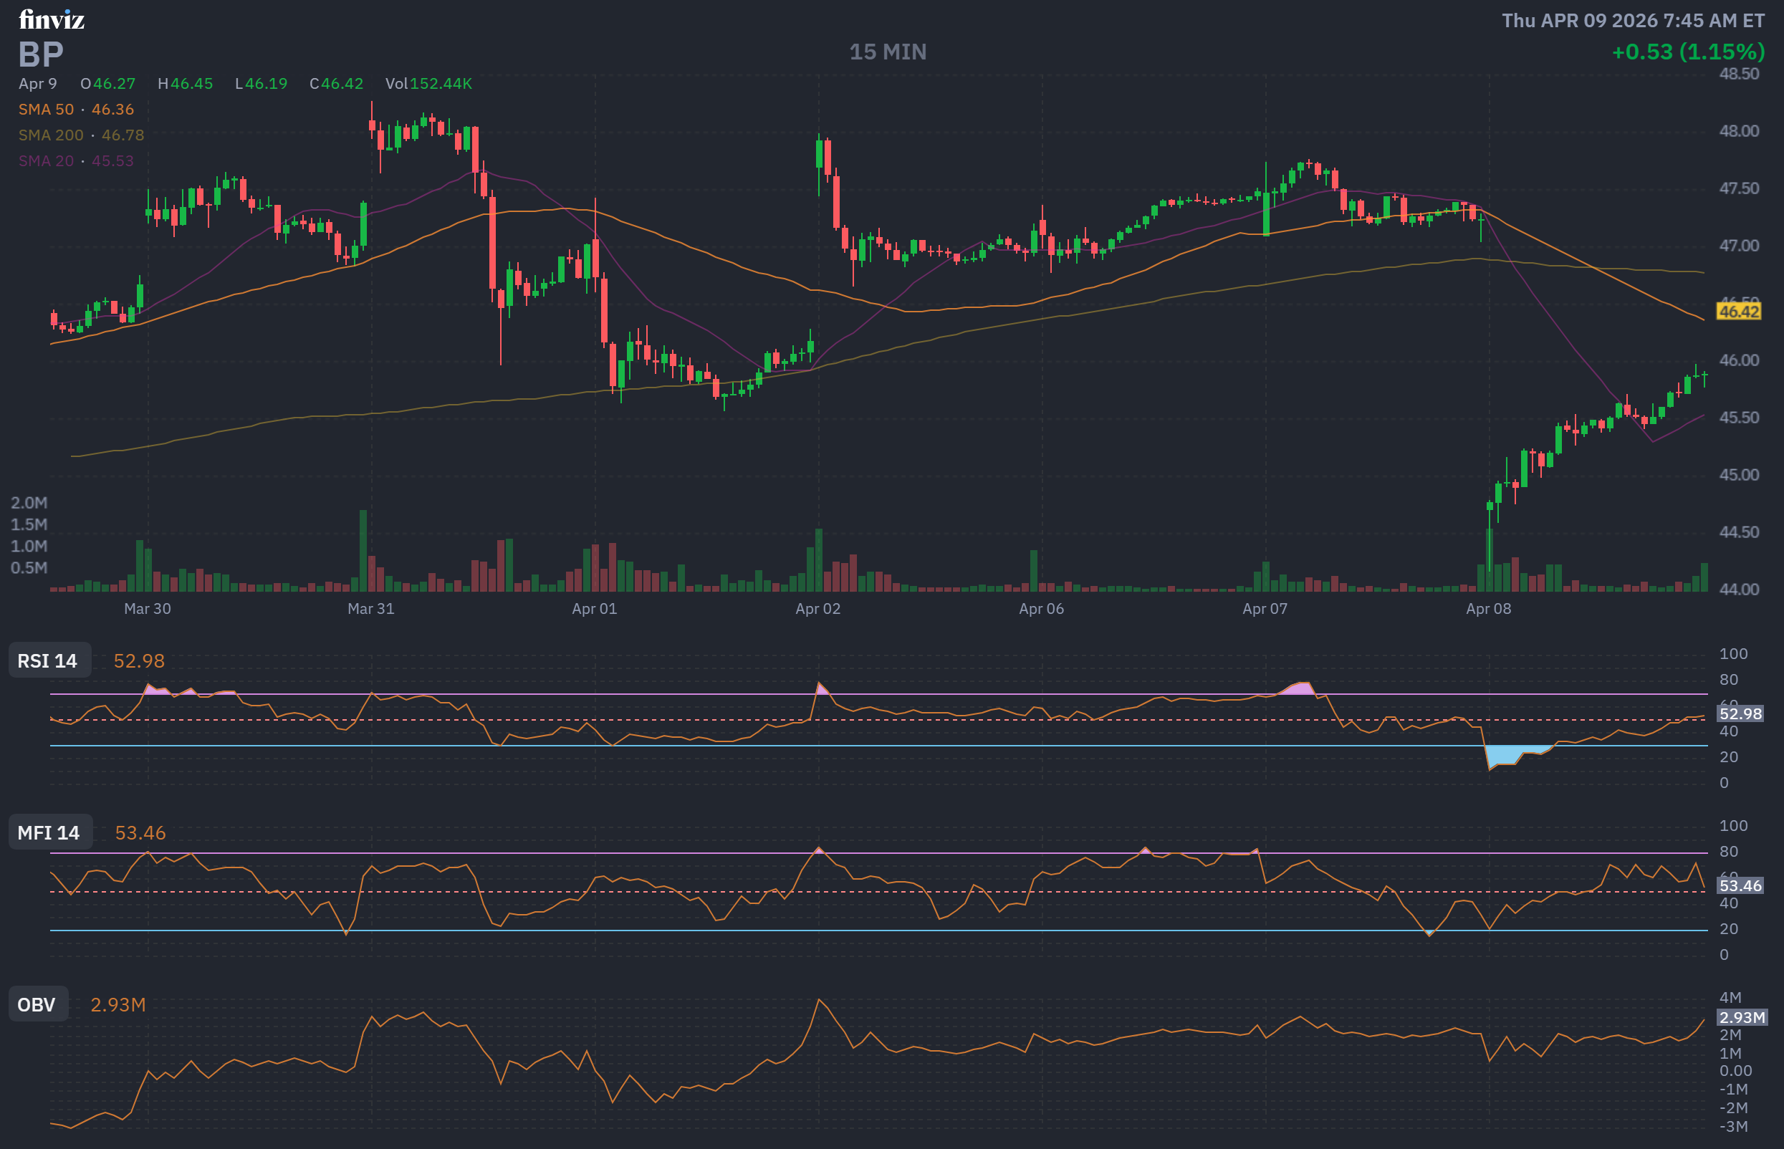
Task: Click the Apr 02 date marker
Action: pyautogui.click(x=817, y=609)
